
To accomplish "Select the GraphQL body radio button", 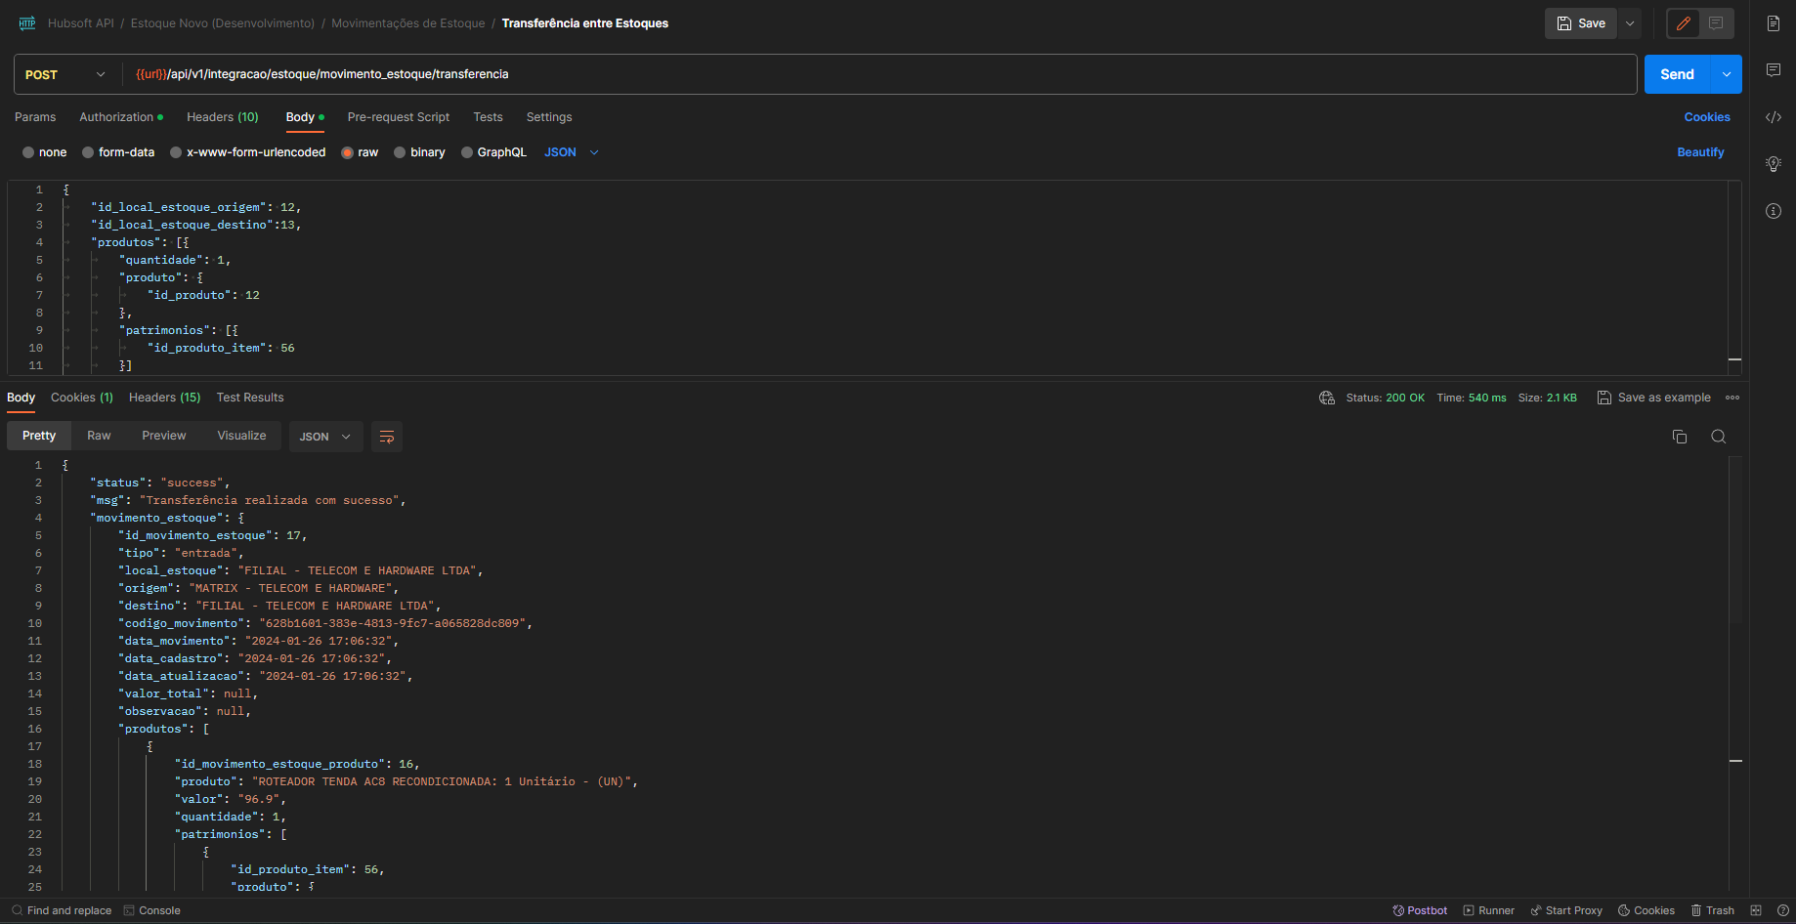I will pos(467,152).
